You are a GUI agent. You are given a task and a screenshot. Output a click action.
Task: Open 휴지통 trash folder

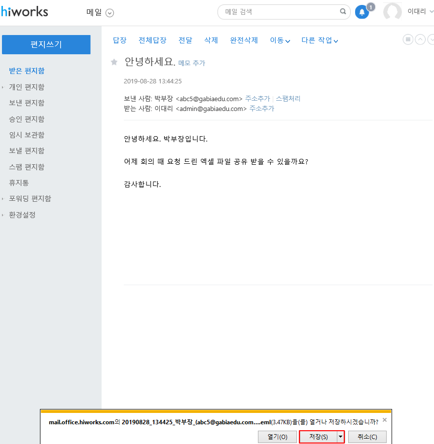pyautogui.click(x=19, y=183)
